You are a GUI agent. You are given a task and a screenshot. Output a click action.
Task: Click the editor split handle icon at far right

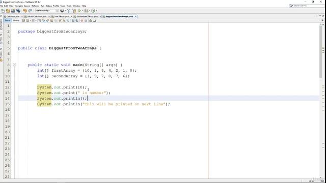pos(322,20)
